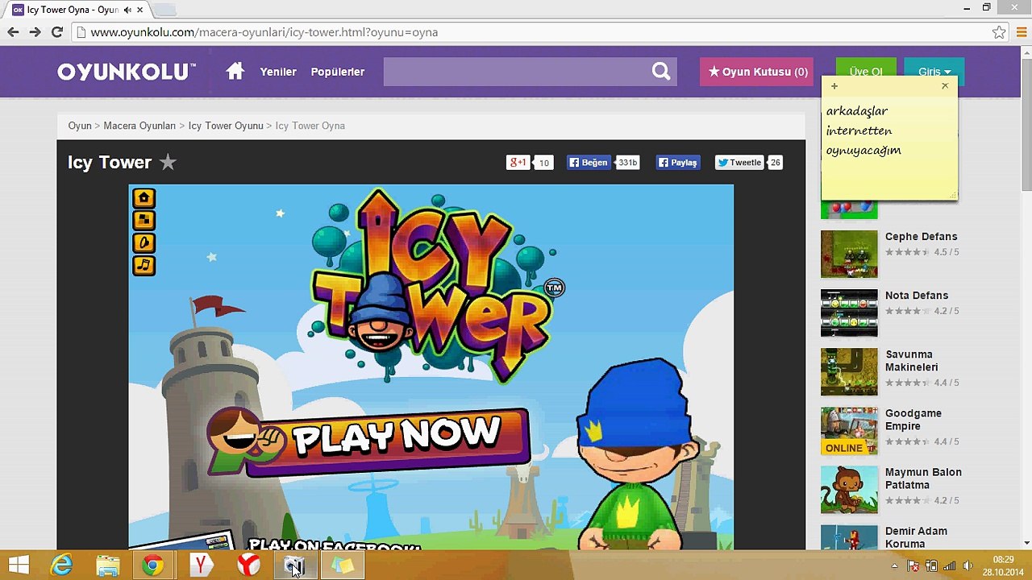Click the game's pencil icon button
This screenshot has height=580, width=1032.
144,242
